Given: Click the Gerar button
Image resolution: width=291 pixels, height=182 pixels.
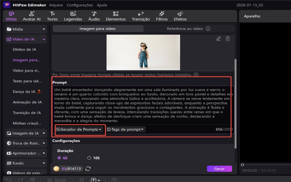Looking at the screenshot, I should 219,169.
